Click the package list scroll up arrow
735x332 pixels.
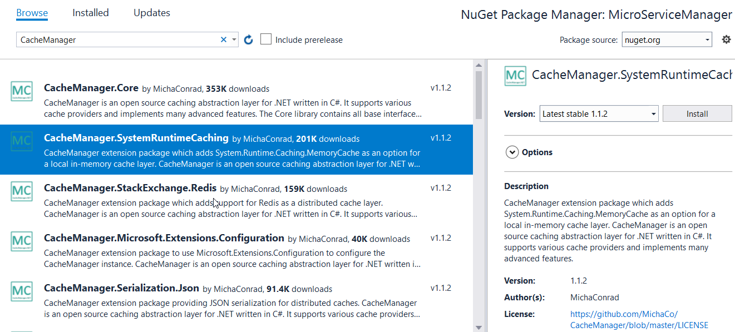[x=479, y=66]
